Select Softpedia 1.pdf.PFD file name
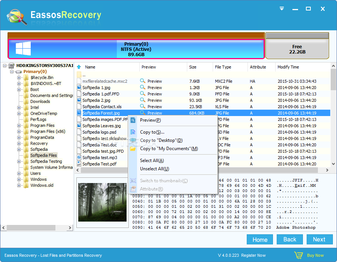The width and height of the screenshot is (337, 262). point(101,94)
